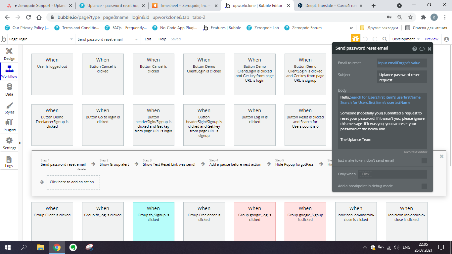Open Features | Bubble bookmark
Viewport: 452px width, 254px height.
pyautogui.click(x=222, y=28)
